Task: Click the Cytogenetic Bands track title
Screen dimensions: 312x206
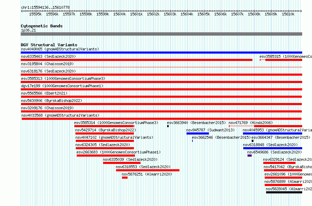Action: click(x=42, y=26)
